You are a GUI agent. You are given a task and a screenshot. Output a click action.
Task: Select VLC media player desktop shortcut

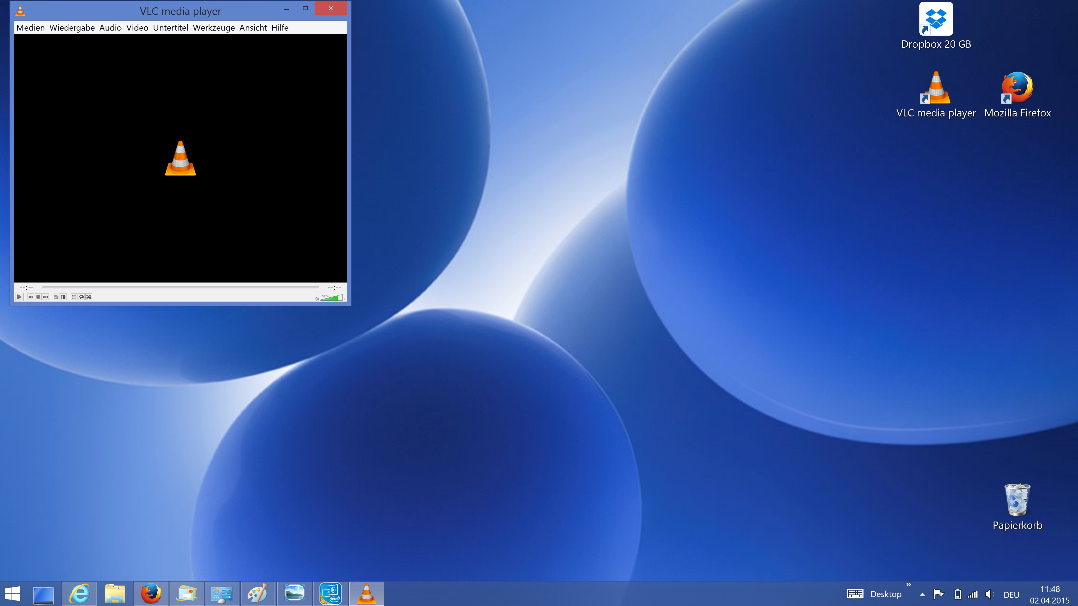(x=936, y=95)
